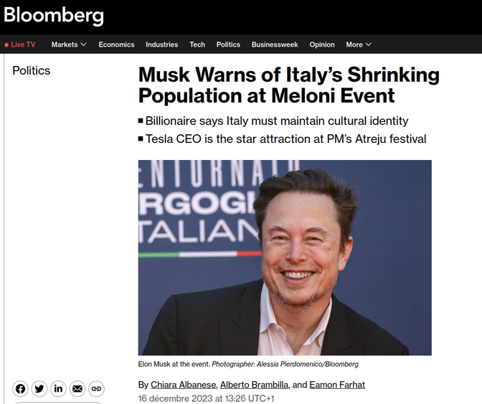Click the Bloomberg logo
This screenshot has height=404, width=482.
[x=54, y=15]
